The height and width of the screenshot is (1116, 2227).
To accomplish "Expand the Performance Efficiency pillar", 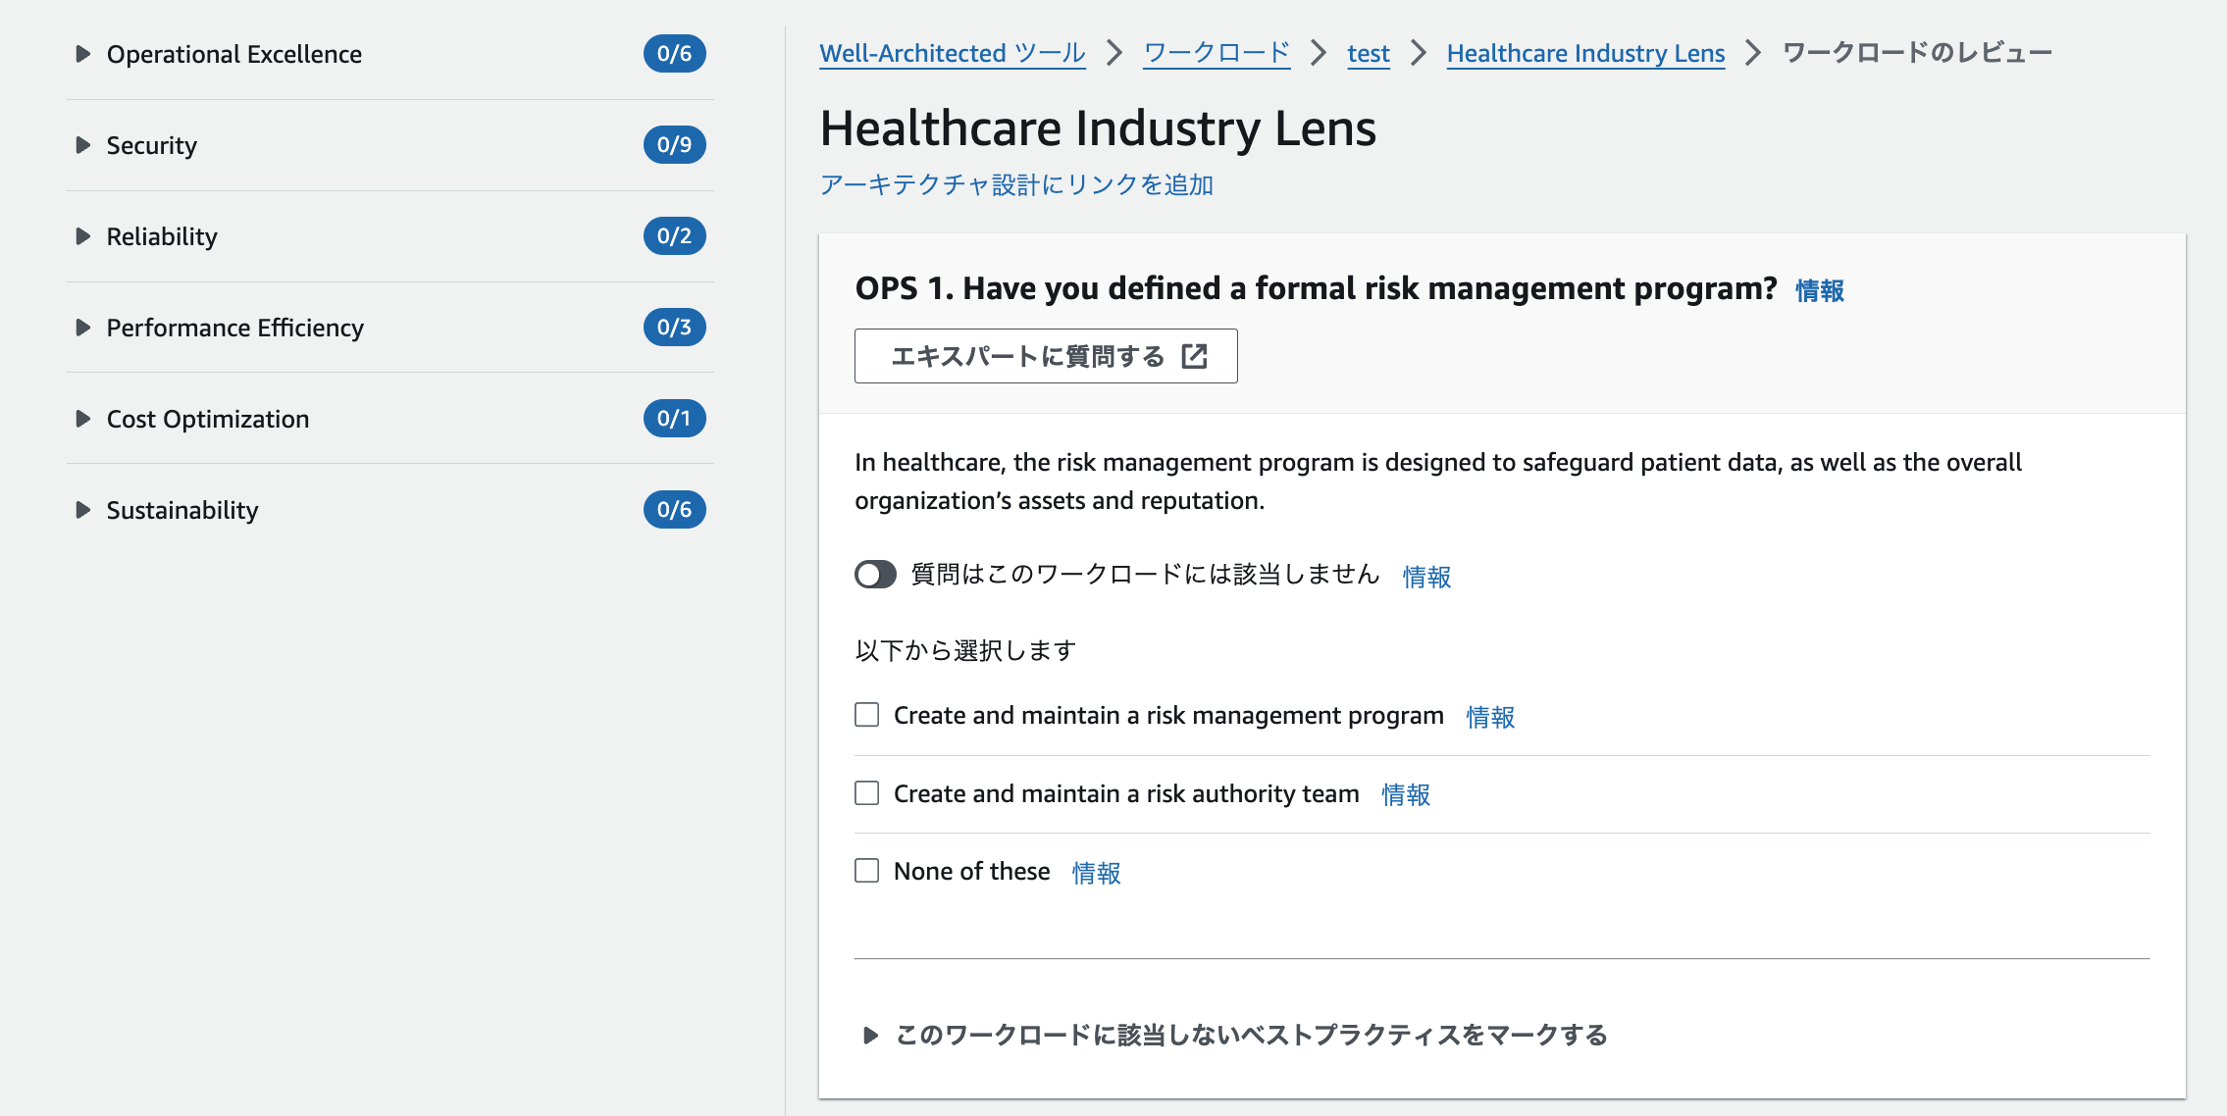I will pyautogui.click(x=83, y=328).
